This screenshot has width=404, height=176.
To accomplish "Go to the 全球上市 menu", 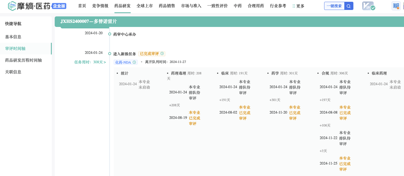I will pyautogui.click(x=145, y=6).
